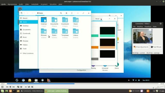
Task: Select the Templates folder icon
Action: [65, 31]
